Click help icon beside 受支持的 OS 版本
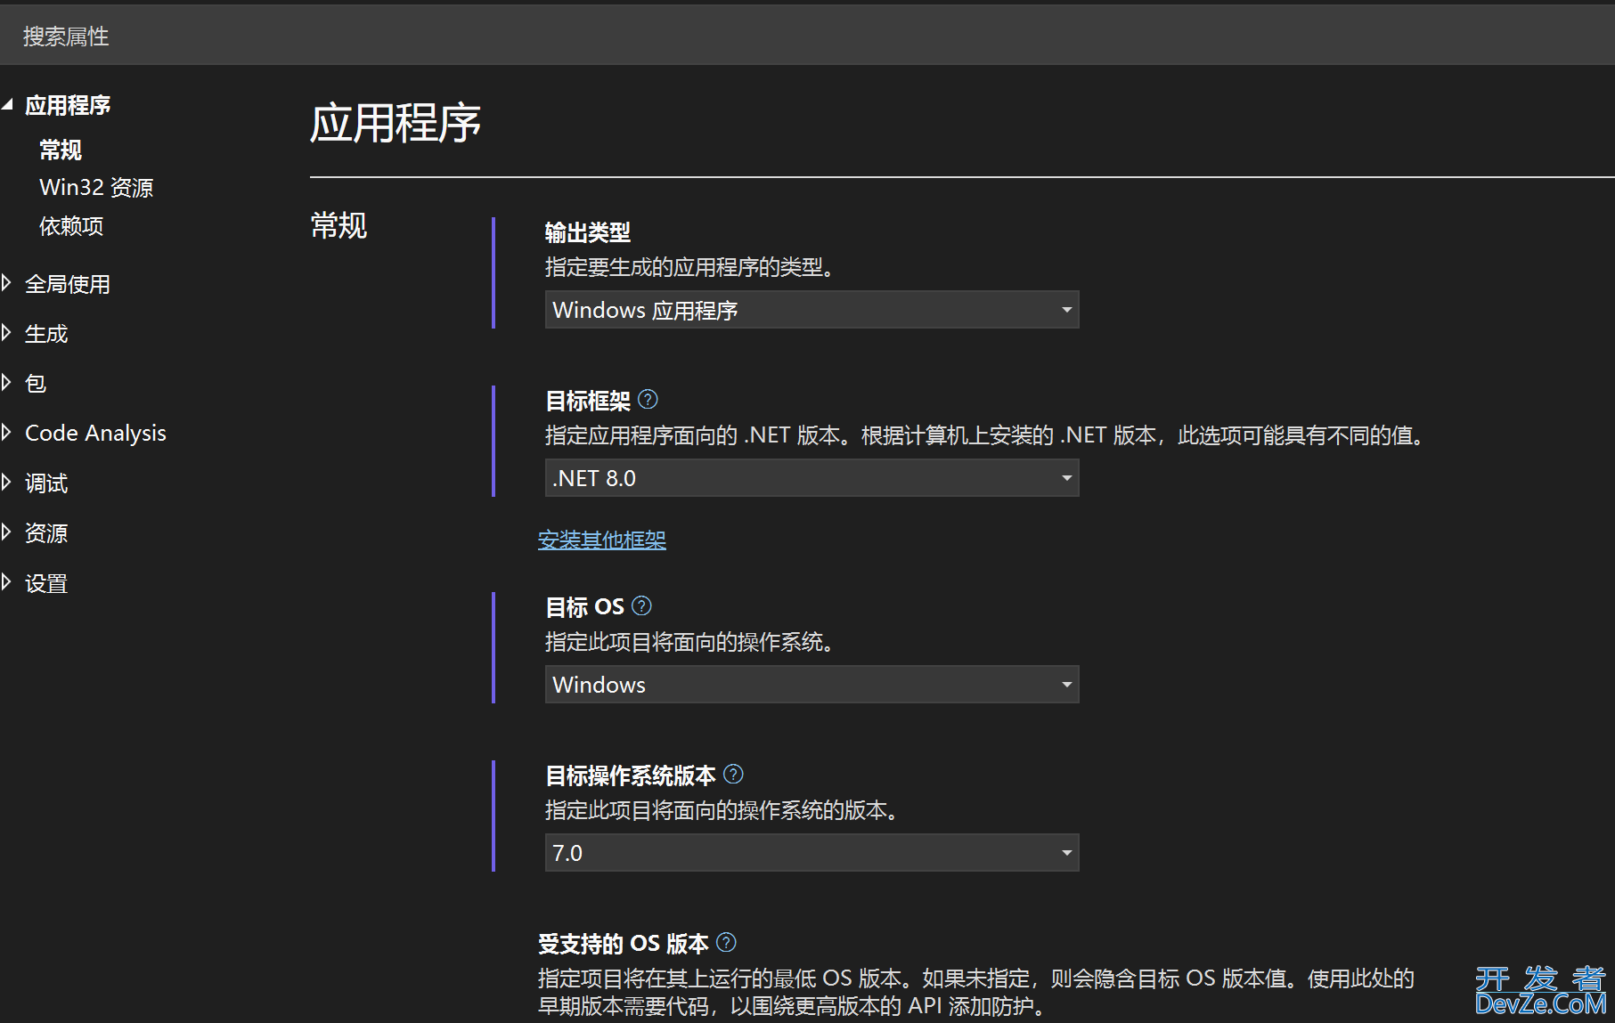 [726, 942]
